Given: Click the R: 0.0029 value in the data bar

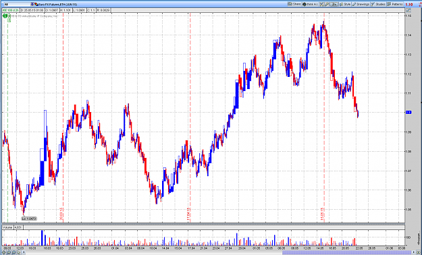Looking at the screenshot, I should tap(103, 10).
